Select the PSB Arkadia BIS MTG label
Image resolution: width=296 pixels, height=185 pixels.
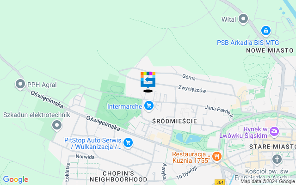(x=248, y=43)
